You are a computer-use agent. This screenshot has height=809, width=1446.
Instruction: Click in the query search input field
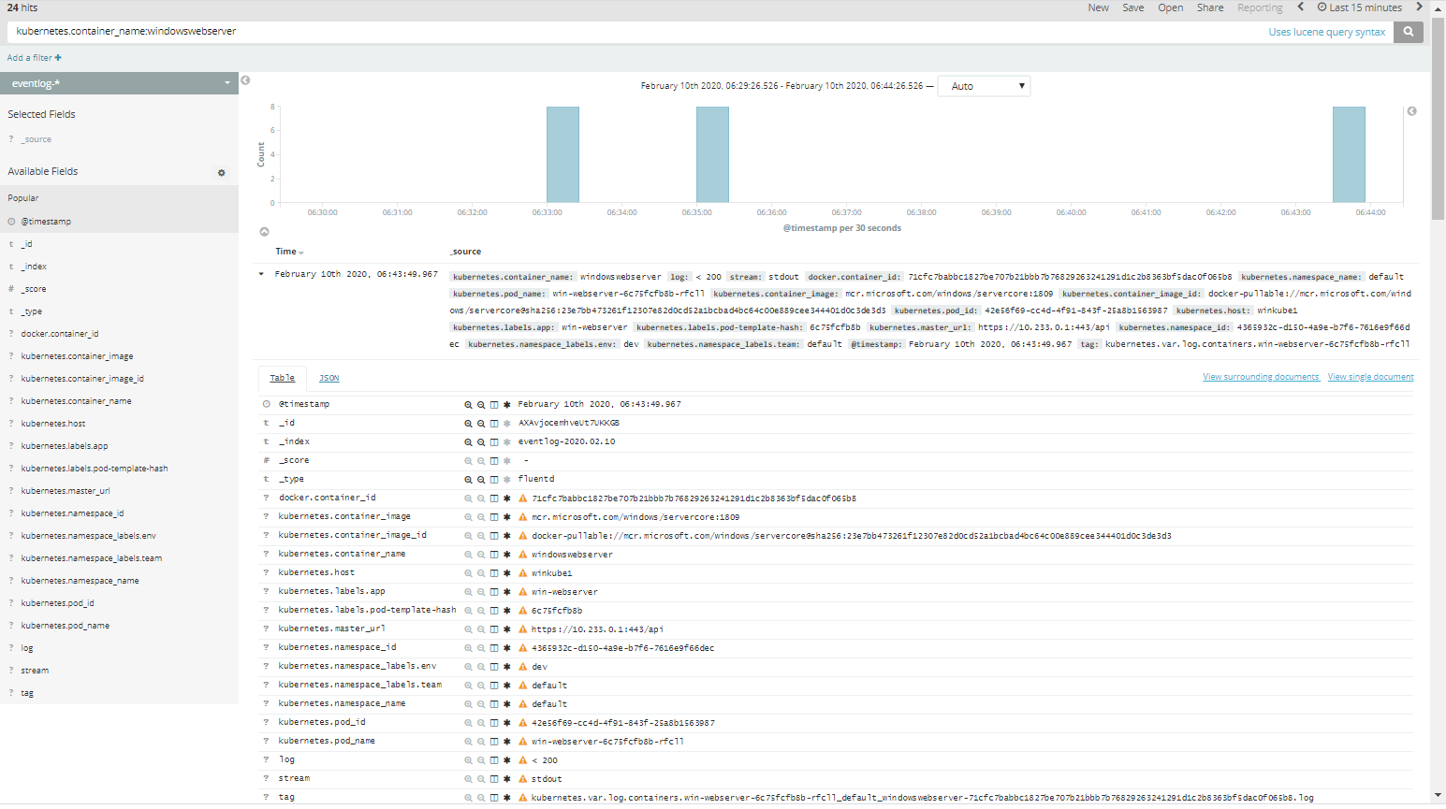pyautogui.click(x=636, y=32)
